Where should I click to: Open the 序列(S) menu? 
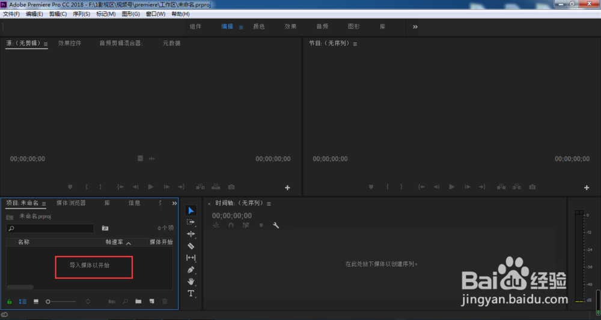pyautogui.click(x=81, y=14)
